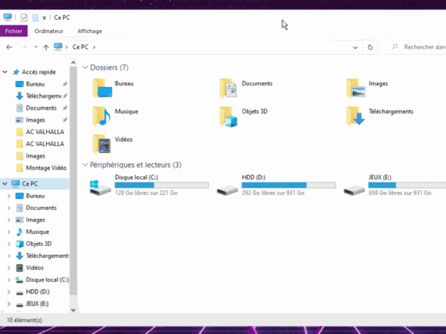Open the Disque local (C:) drive
The image size is (446, 334).
coord(136,177)
